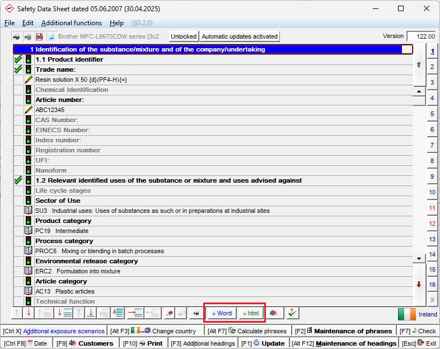The width and height of the screenshot is (440, 349).
Task: Toggle traffic light for Technical function
Action: [29, 301]
